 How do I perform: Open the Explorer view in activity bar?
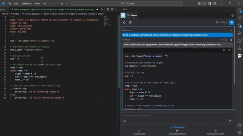pyautogui.click(x=240, y=11)
